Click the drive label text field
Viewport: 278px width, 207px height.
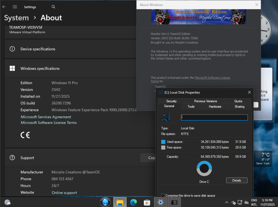[x=214, y=118]
